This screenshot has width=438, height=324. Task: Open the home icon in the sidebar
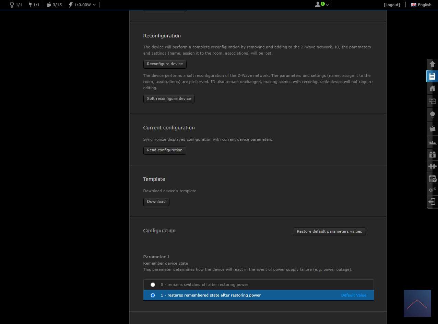coord(432,89)
